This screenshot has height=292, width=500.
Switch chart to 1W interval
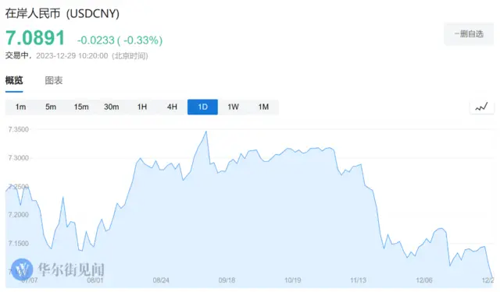[233, 107]
